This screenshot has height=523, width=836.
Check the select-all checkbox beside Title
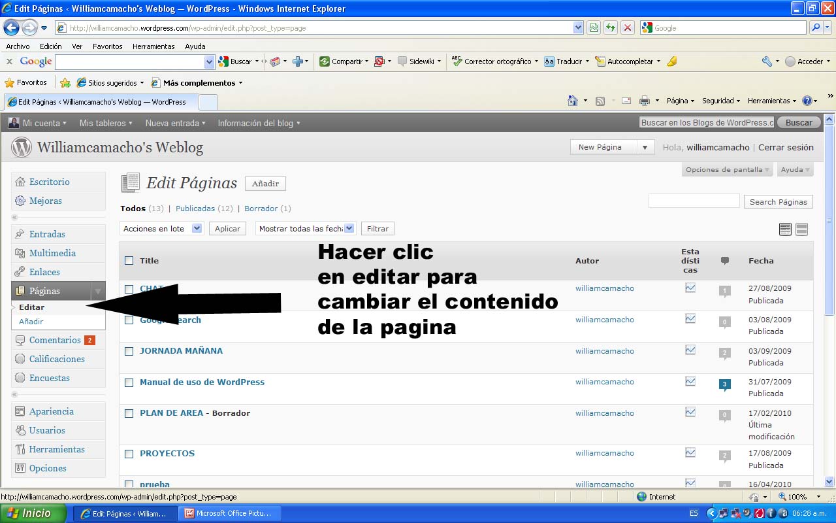129,261
